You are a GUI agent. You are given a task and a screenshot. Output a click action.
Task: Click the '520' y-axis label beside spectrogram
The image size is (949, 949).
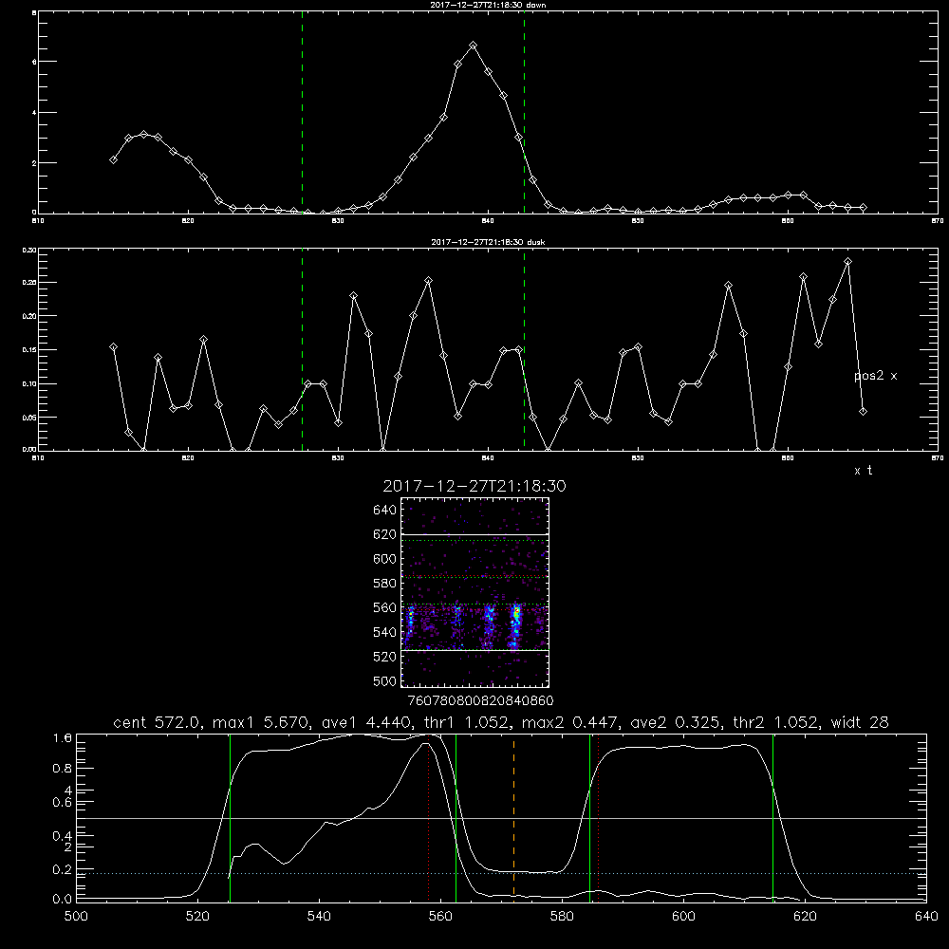385,657
